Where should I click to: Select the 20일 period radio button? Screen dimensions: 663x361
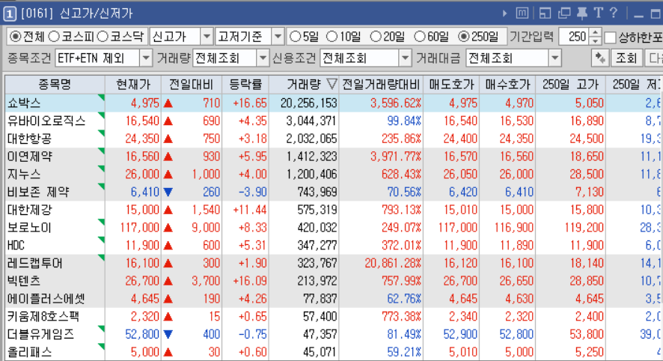point(376,37)
